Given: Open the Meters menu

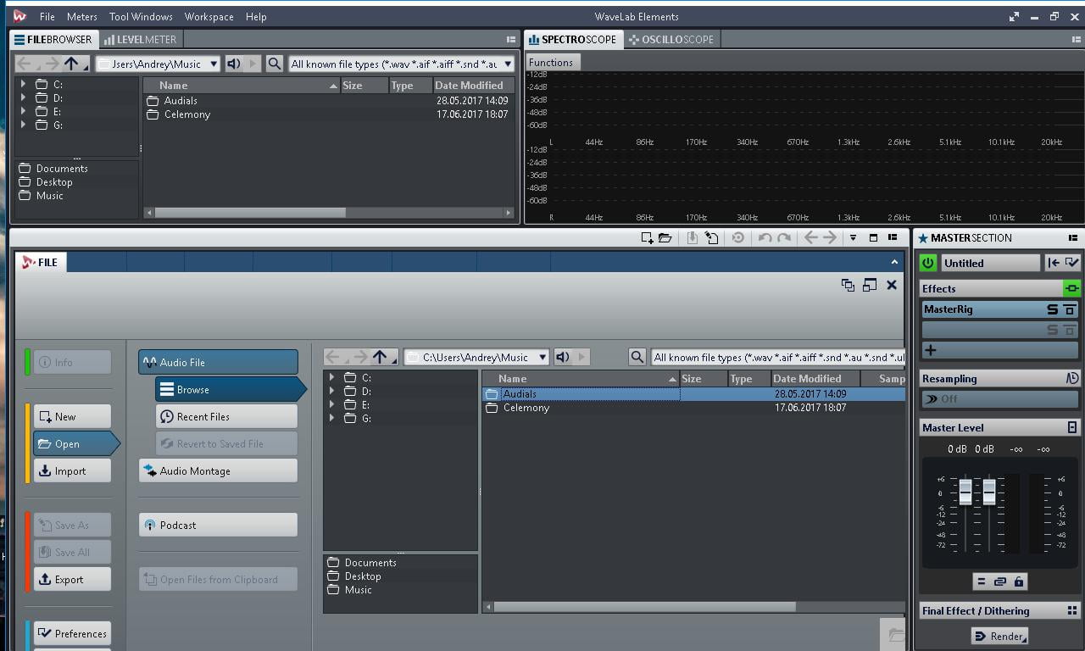Looking at the screenshot, I should 82,16.
